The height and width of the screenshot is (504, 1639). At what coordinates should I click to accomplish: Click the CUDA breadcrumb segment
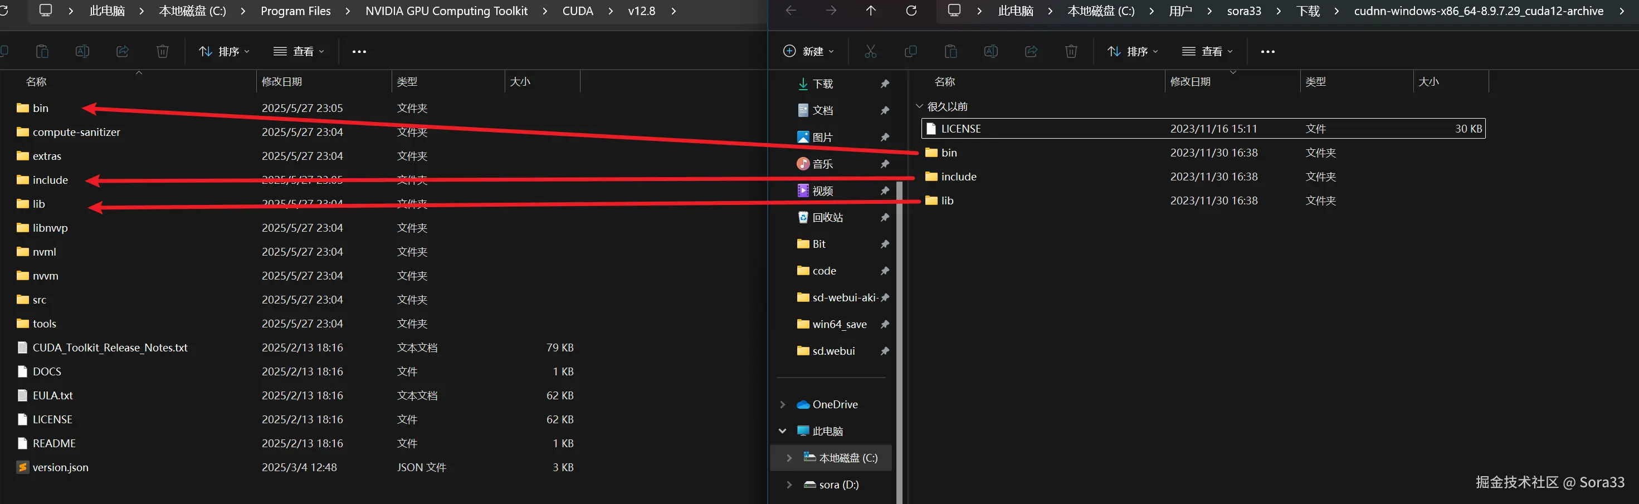(578, 11)
